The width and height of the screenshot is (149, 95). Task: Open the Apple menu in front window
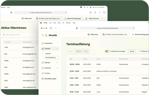[x=41, y=23]
